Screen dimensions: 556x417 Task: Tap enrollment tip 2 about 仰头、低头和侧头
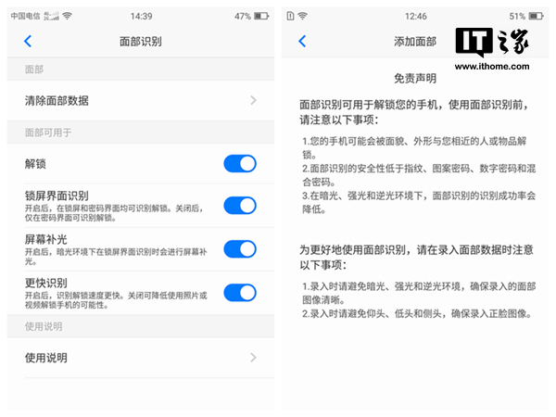coord(417,314)
